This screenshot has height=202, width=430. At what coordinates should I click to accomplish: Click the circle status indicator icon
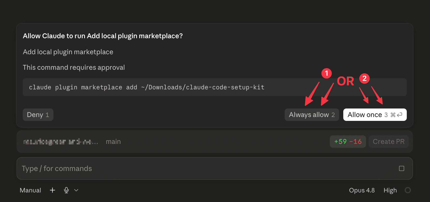coord(408,190)
